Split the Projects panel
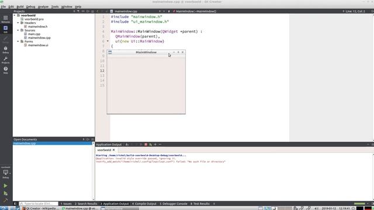 tap(88, 11)
